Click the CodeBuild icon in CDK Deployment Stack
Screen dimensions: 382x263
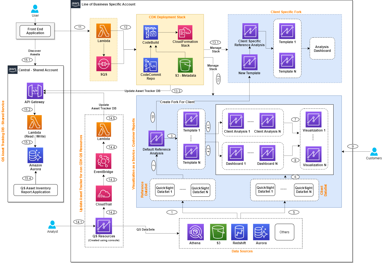tap(151, 32)
